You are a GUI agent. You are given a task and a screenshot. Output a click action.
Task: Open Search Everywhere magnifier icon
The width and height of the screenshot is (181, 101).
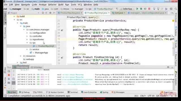point(176,9)
